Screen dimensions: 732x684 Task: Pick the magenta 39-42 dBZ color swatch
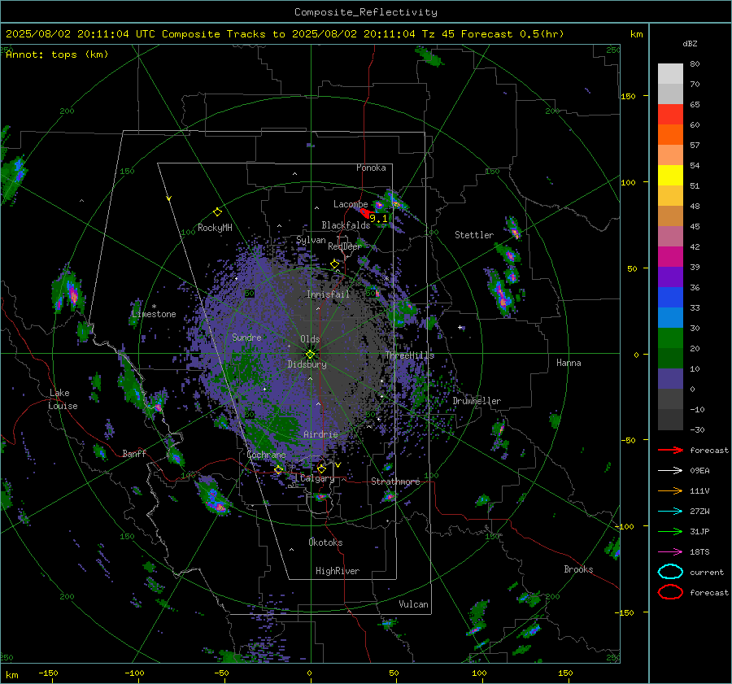(x=670, y=257)
